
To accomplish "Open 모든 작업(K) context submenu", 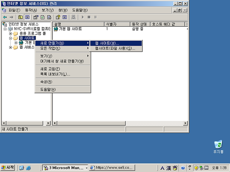I will [63, 48].
